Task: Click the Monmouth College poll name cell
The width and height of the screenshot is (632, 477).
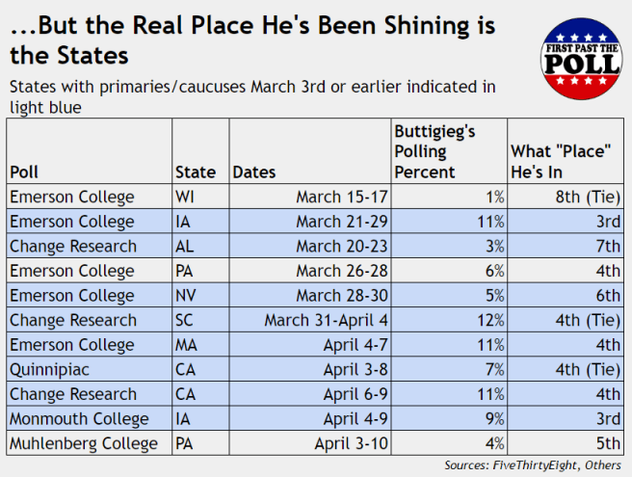Action: pos(79,419)
